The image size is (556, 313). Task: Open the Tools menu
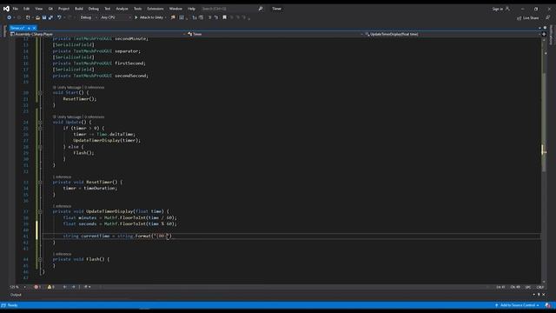tap(137, 9)
